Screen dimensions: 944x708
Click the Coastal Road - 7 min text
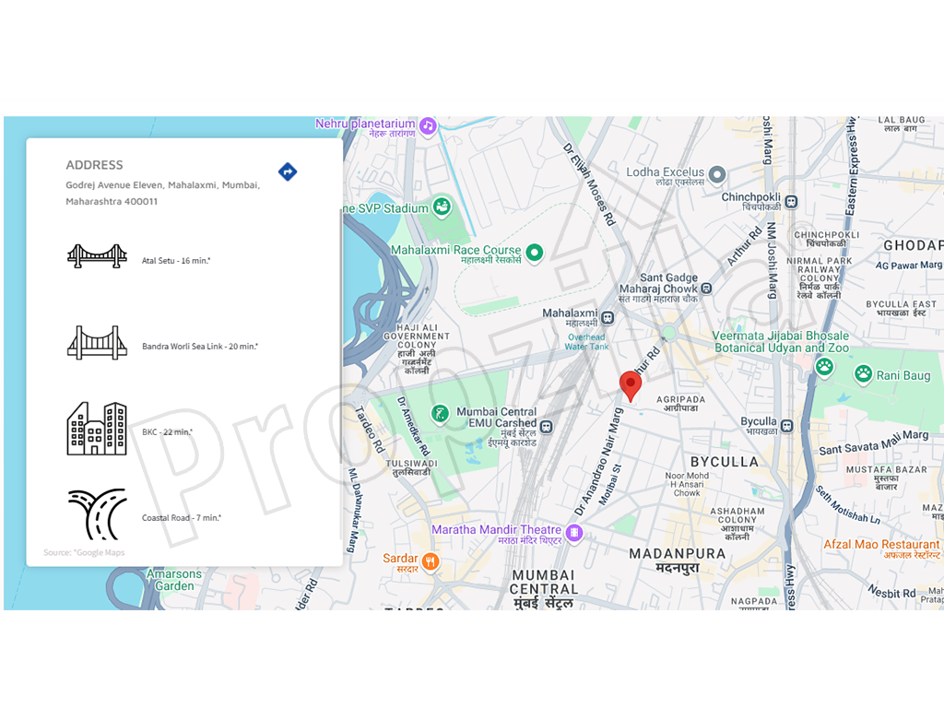point(182,518)
